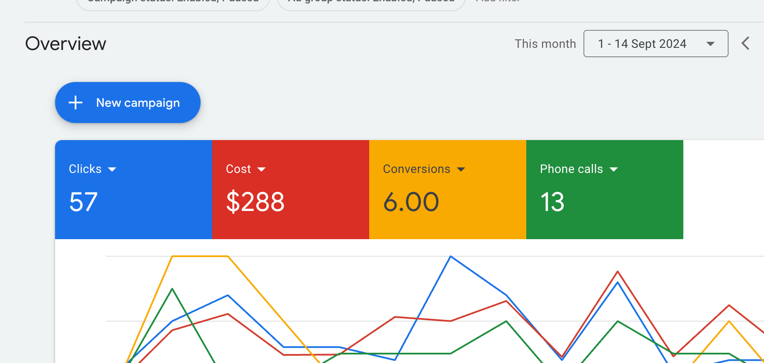The width and height of the screenshot is (764, 363).
Task: Click the plus icon on New campaign
Action: coord(76,102)
